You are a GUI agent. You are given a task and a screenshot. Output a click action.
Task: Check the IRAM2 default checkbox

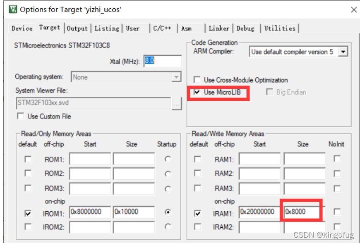[197, 227]
